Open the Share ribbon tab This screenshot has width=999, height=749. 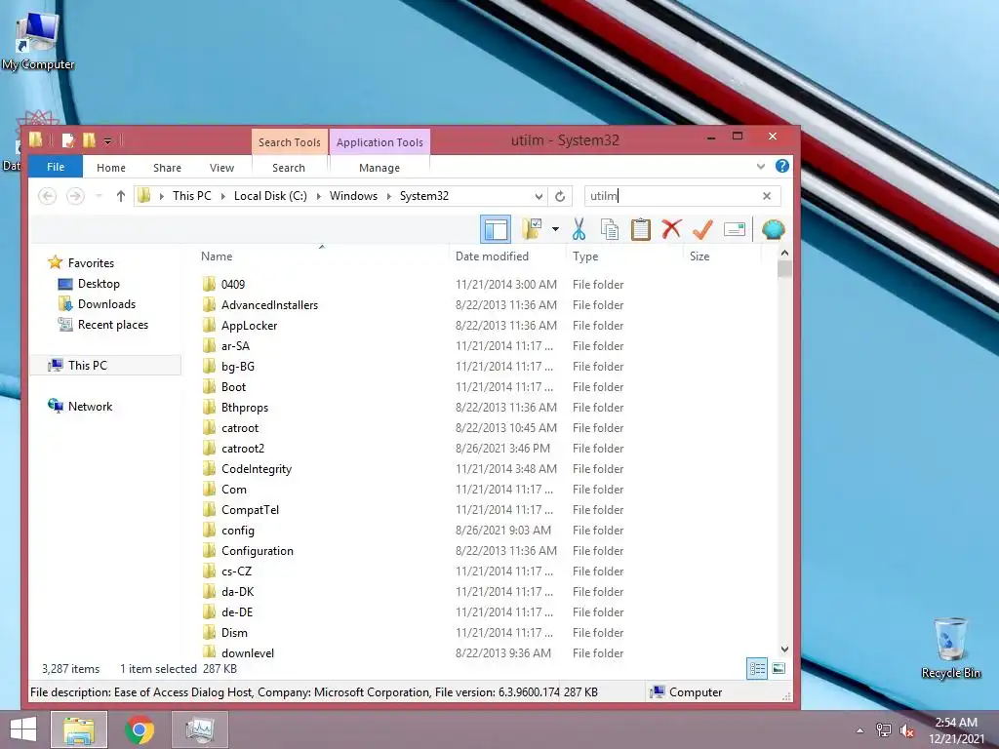pos(167,168)
